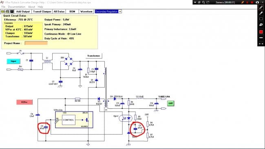Select the pencil drawing tool in recorder panel
Image resolution: width=265 pixels, height=149 pixels.
tap(261, 7)
